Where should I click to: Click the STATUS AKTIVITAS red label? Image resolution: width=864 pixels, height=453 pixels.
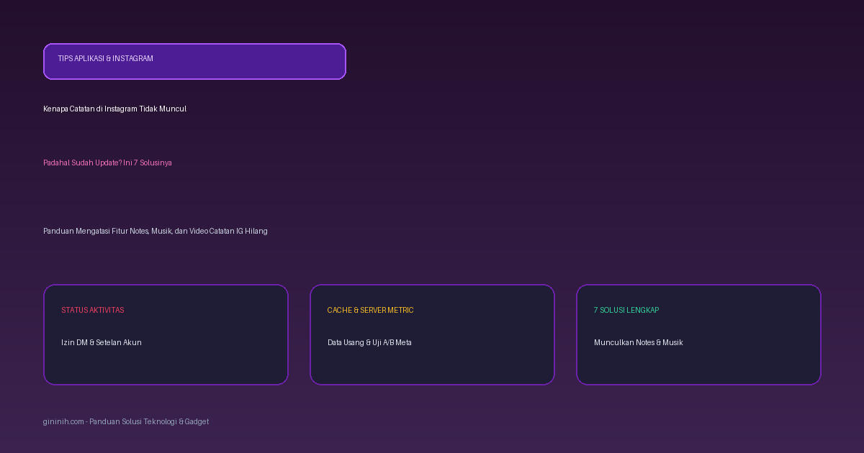coord(92,310)
